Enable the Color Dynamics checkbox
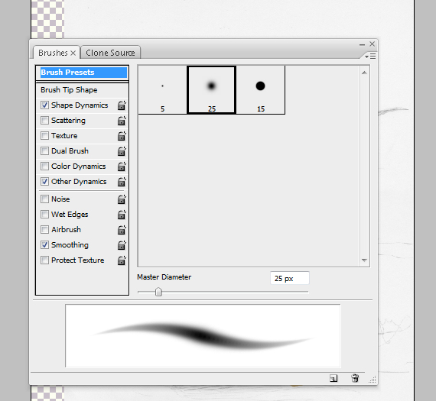 (44, 166)
